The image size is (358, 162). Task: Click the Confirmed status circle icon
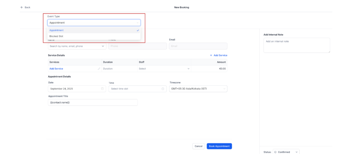(x=275, y=152)
